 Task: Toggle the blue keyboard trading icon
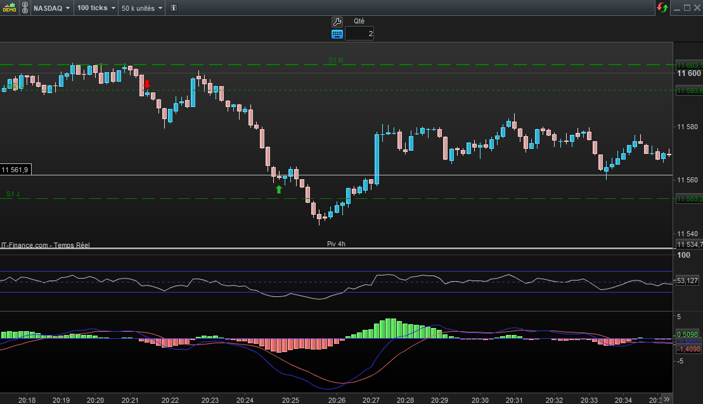coord(337,34)
